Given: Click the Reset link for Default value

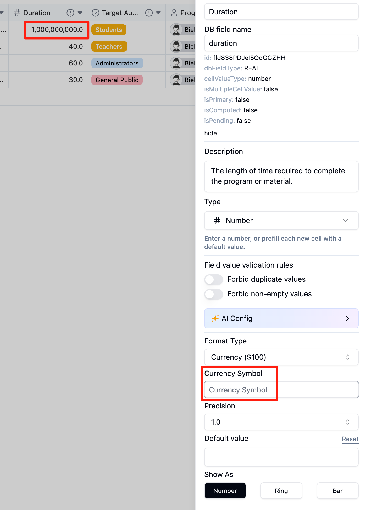Looking at the screenshot, I should tap(350, 439).
